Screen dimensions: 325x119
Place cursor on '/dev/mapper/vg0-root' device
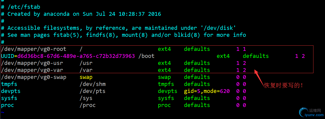[x=34, y=49]
